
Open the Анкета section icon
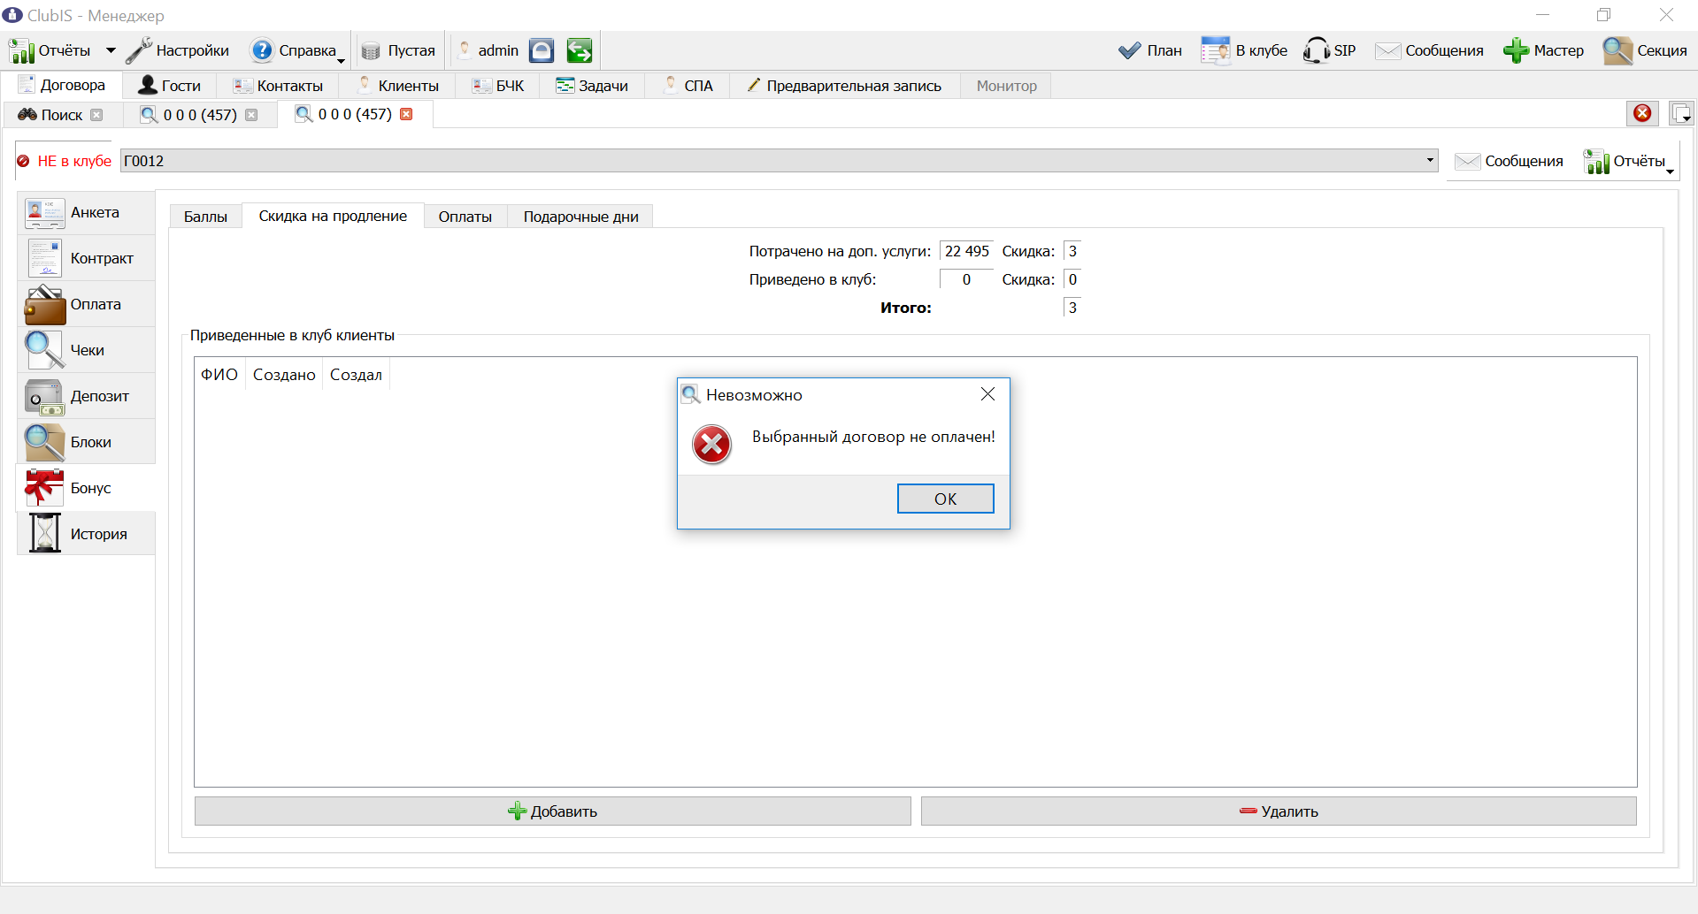(44, 213)
